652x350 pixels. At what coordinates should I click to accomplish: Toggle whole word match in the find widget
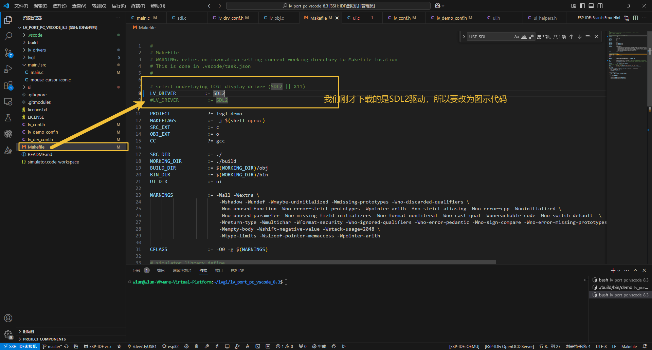coord(524,37)
